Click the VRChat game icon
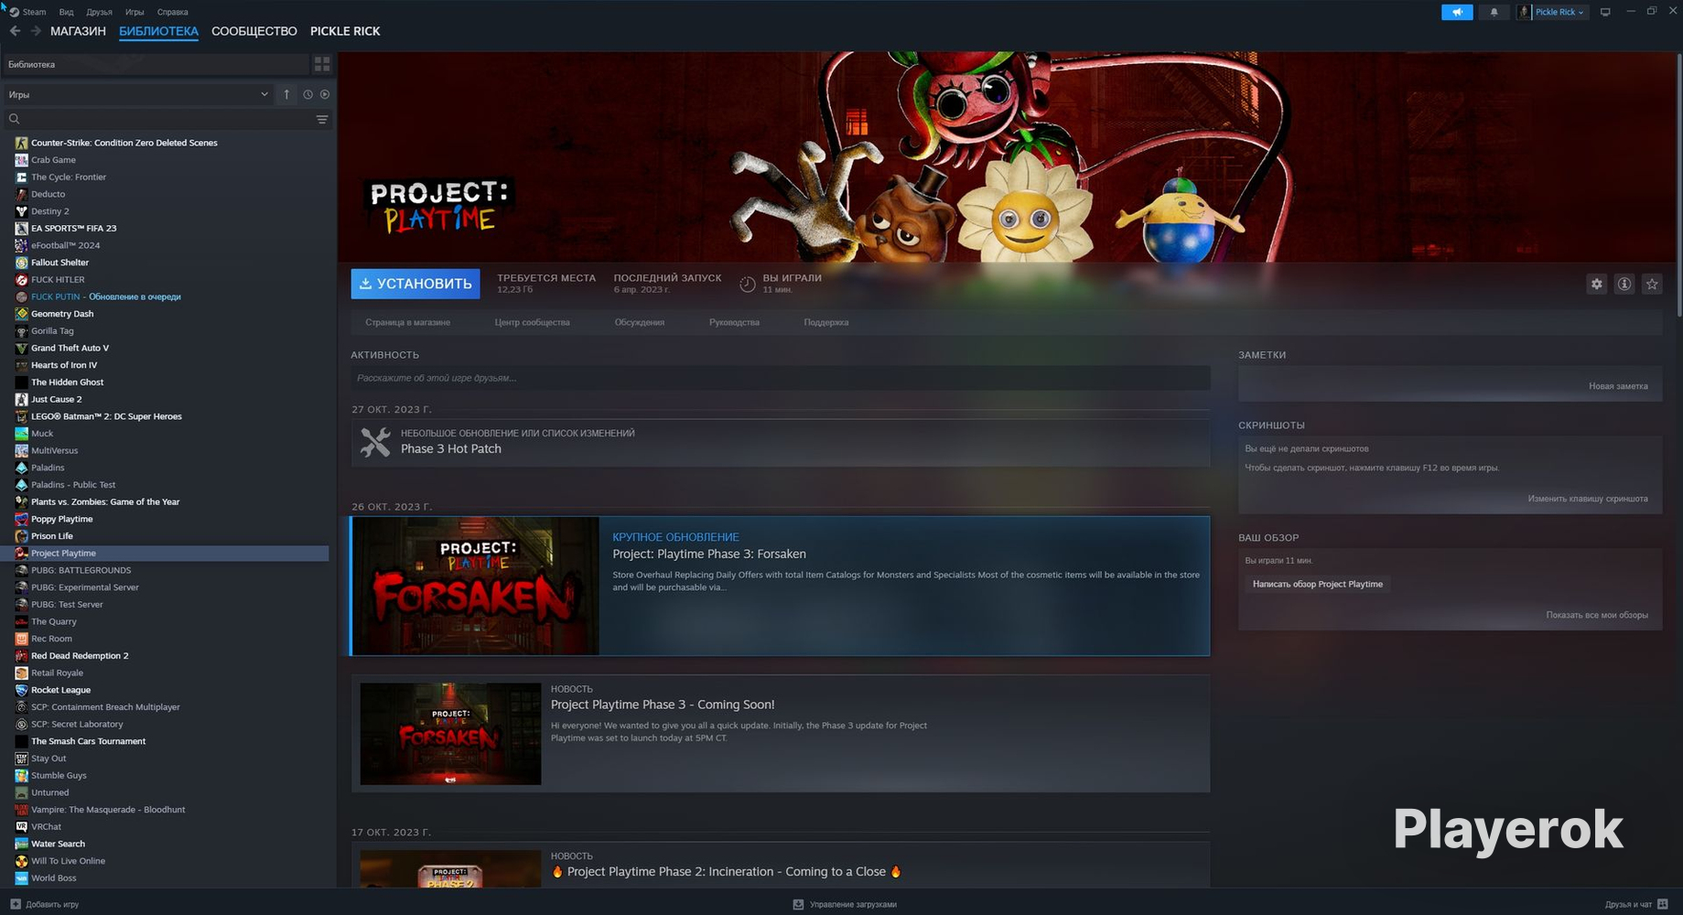The width and height of the screenshot is (1683, 915). tap(21, 826)
